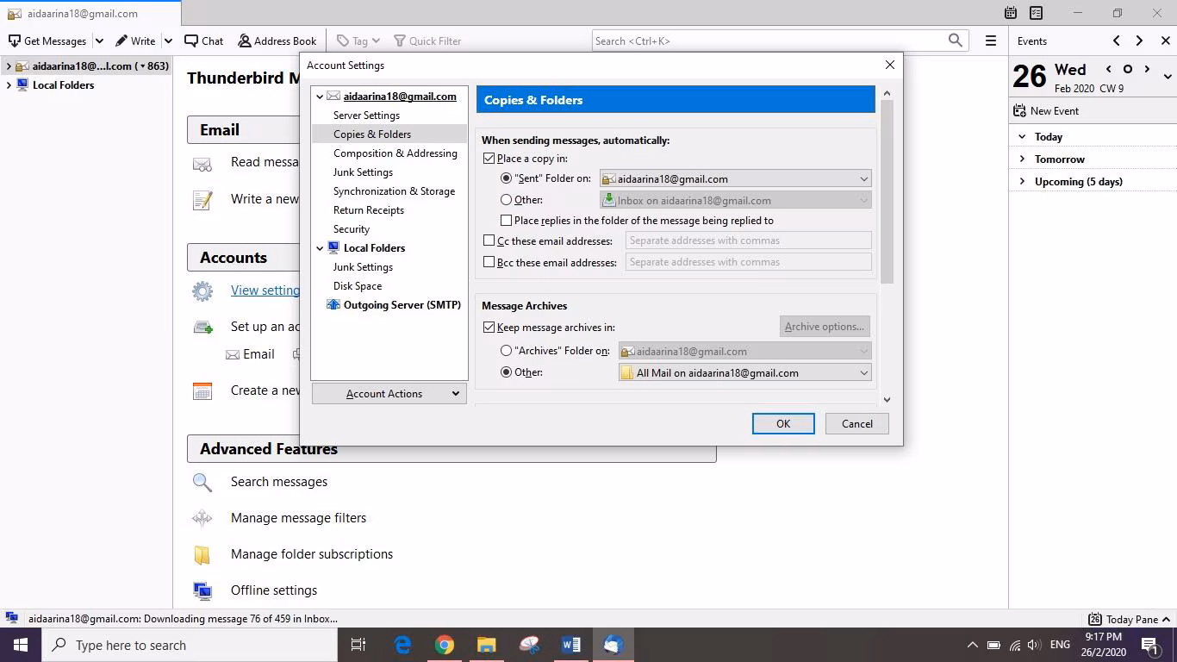Click the Write a new message icon
Viewport: 1177px width, 662px height.
202,200
